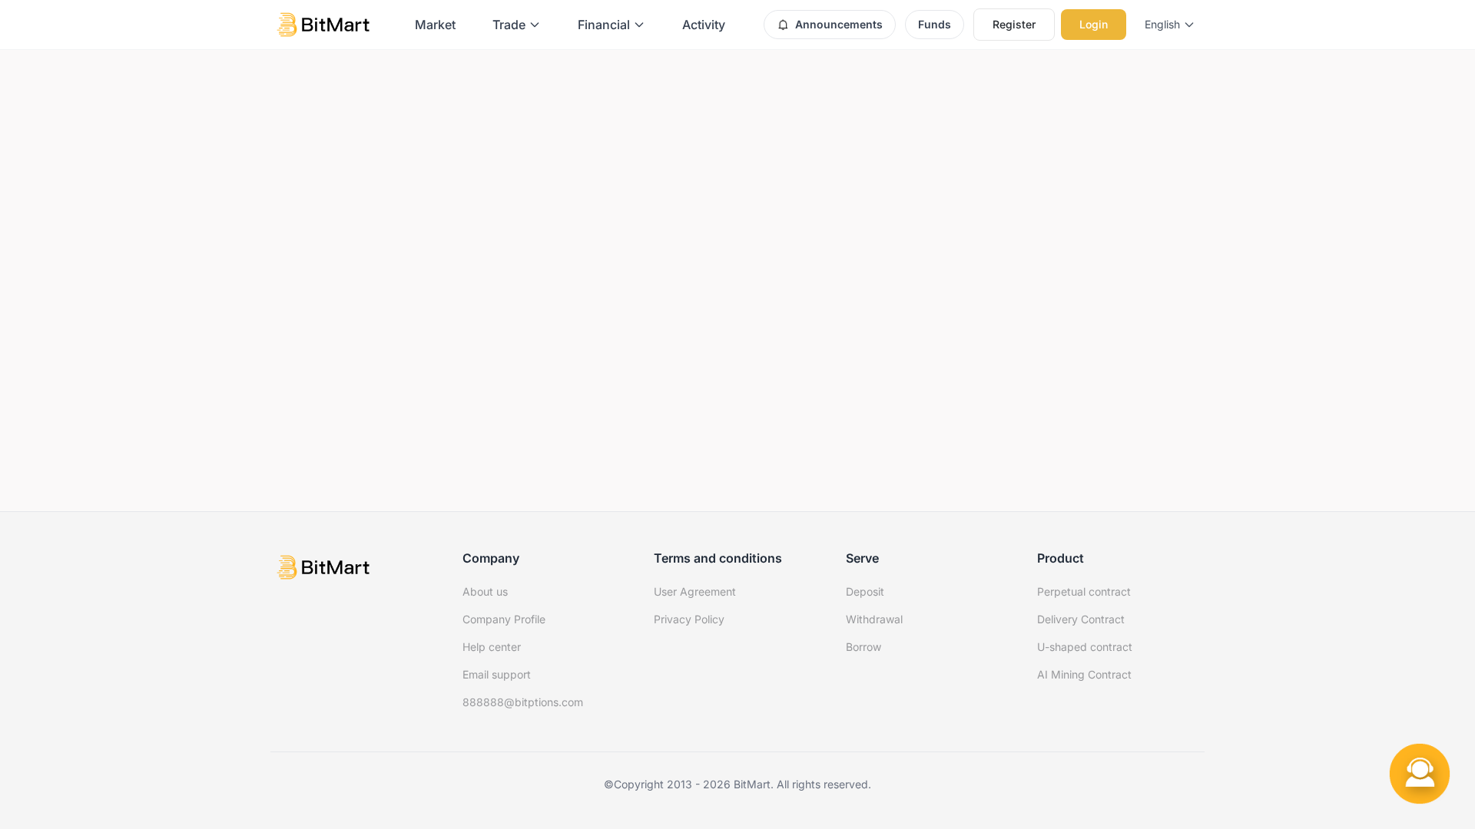Expand the Trade dropdown menu
Viewport: 1475px width, 829px height.
[516, 25]
